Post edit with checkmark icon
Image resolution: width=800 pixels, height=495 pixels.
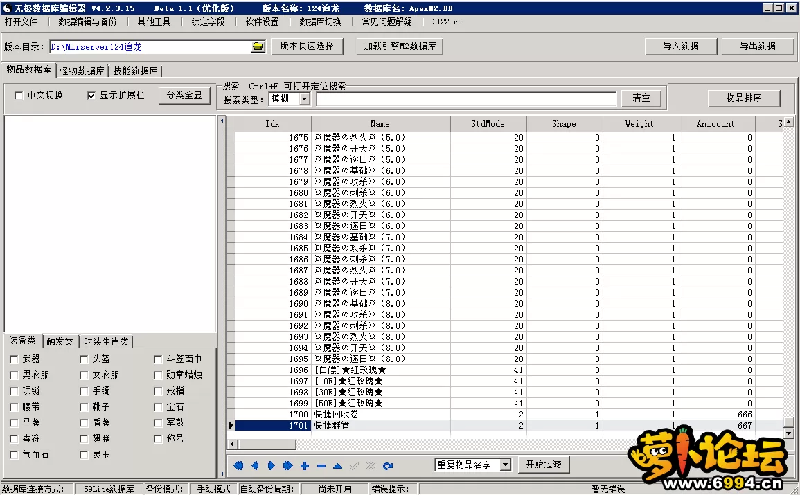tap(354, 465)
